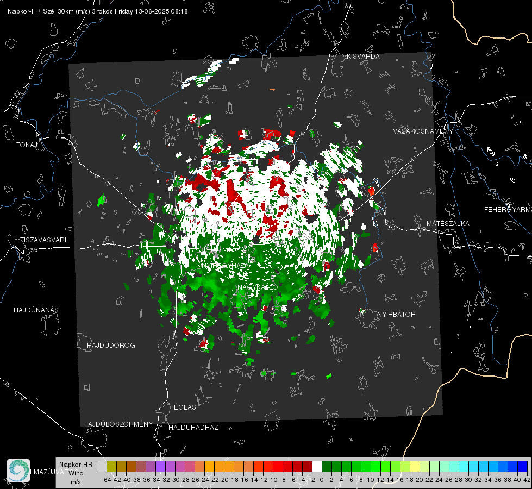Choose the purple swatch between -34 and -32

point(160,466)
